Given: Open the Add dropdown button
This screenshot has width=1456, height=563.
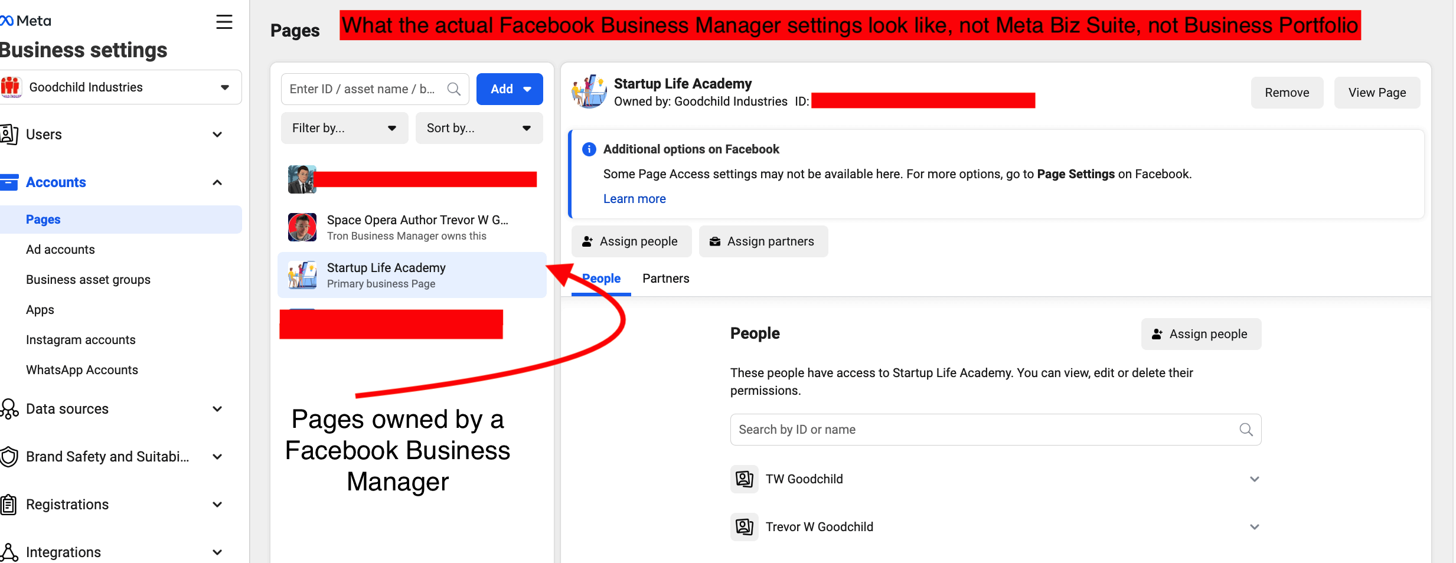Looking at the screenshot, I should click(x=510, y=89).
